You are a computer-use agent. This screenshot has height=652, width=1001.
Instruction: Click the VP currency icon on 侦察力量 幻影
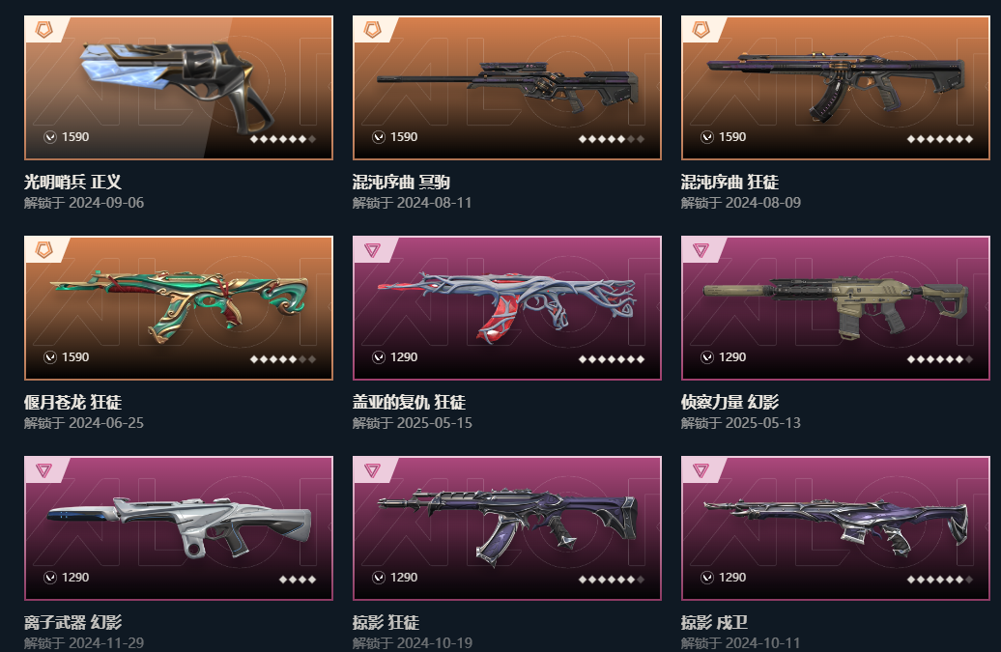(706, 357)
